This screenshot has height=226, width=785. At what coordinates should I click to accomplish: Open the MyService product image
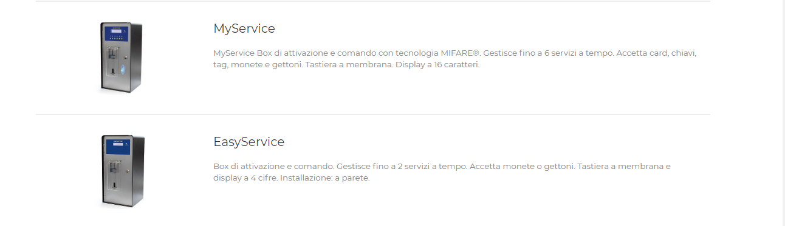tap(122, 58)
